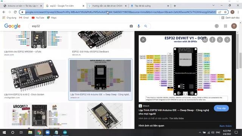Reload the current page
This screenshot has height=136, width=242.
pos(15,12)
